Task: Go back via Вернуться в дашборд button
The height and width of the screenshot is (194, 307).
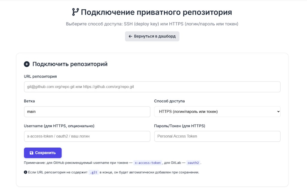Action: (x=152, y=37)
